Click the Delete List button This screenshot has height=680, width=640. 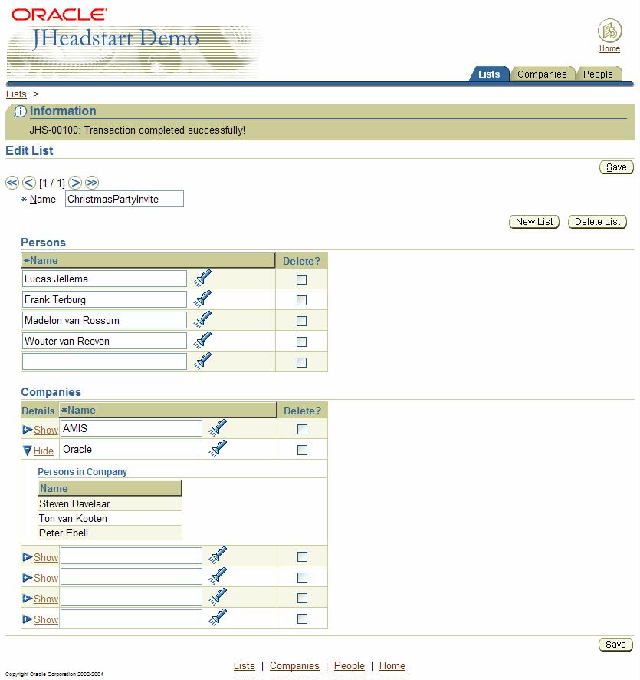[598, 222]
